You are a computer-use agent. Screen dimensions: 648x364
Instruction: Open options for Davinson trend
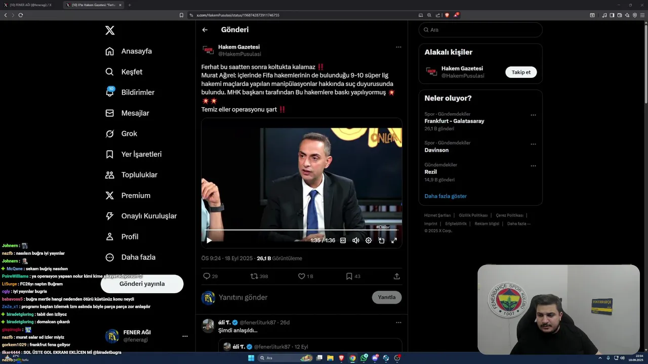click(533, 144)
